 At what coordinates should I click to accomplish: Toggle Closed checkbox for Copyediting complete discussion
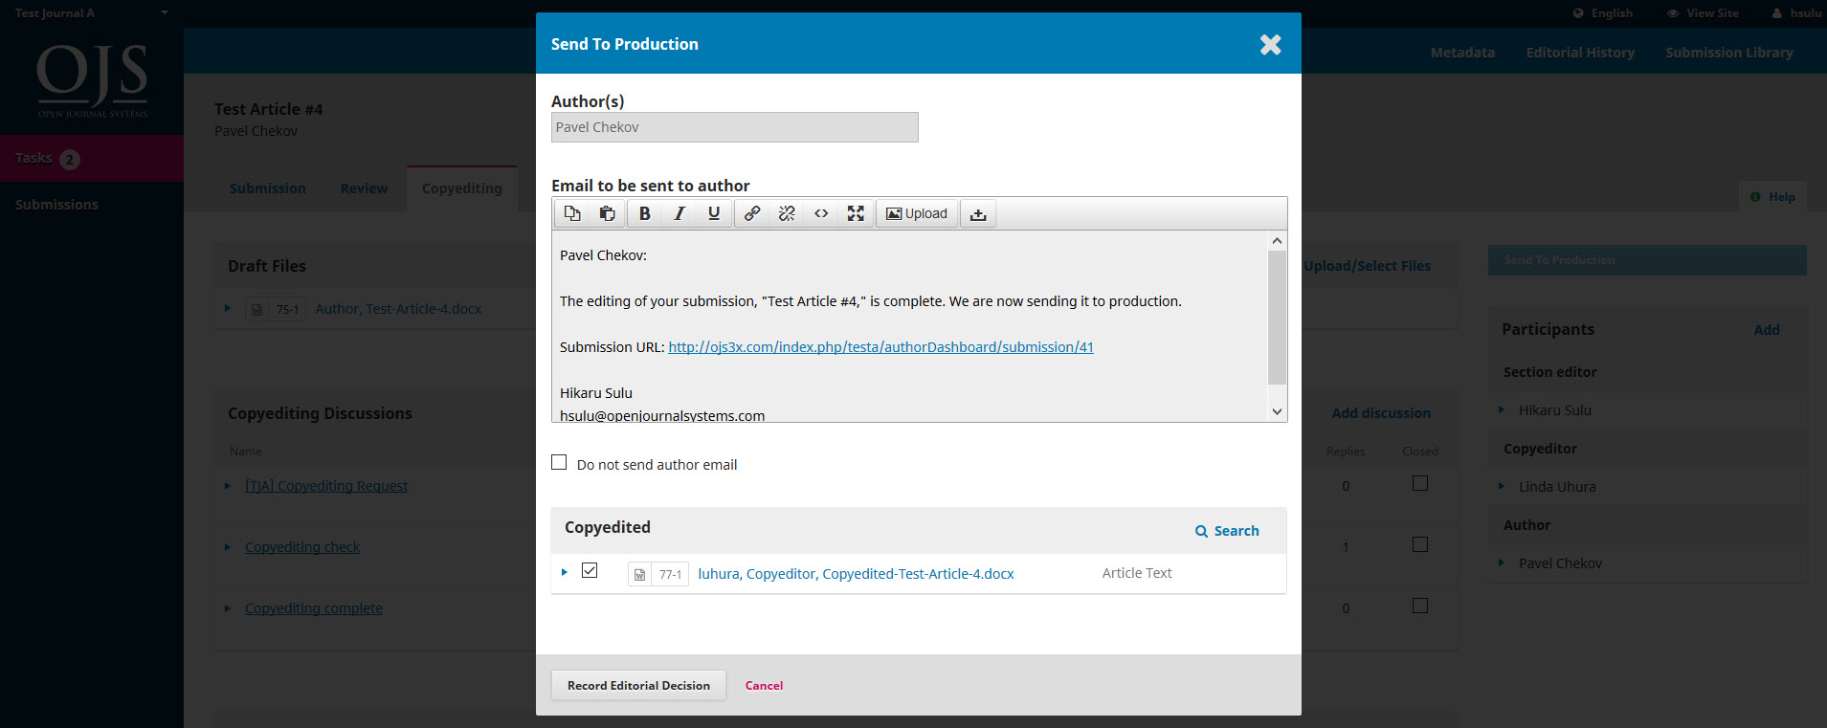tap(1420, 606)
